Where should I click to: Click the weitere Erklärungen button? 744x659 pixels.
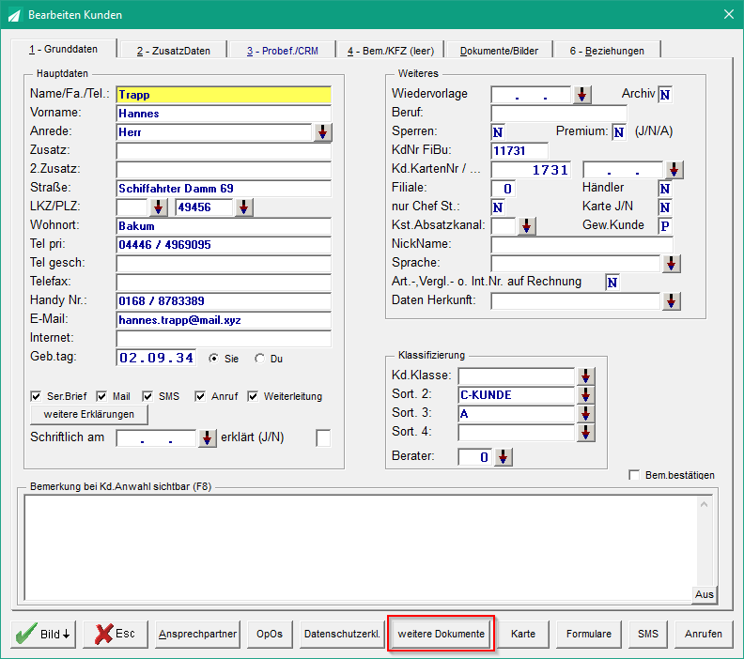[89, 414]
